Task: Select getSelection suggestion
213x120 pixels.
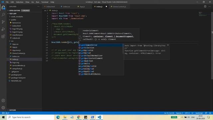Action: pos(100,48)
